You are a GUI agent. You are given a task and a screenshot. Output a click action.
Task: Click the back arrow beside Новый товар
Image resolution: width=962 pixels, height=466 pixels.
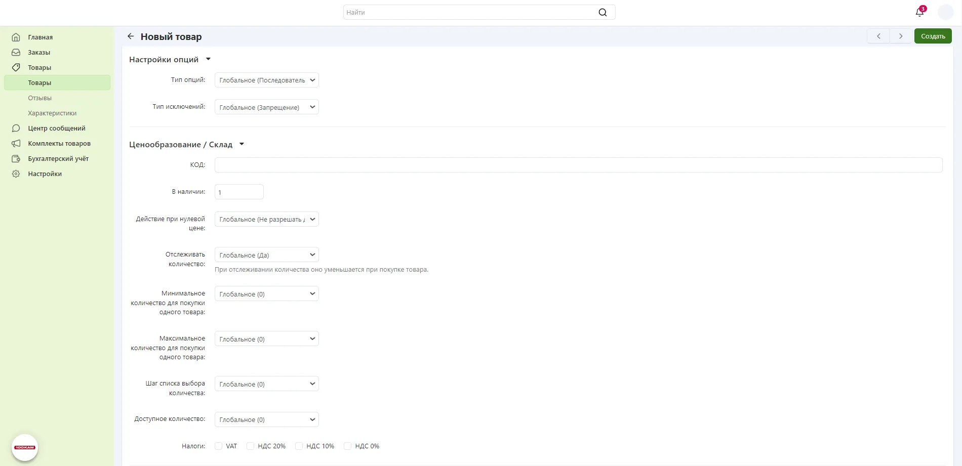131,36
